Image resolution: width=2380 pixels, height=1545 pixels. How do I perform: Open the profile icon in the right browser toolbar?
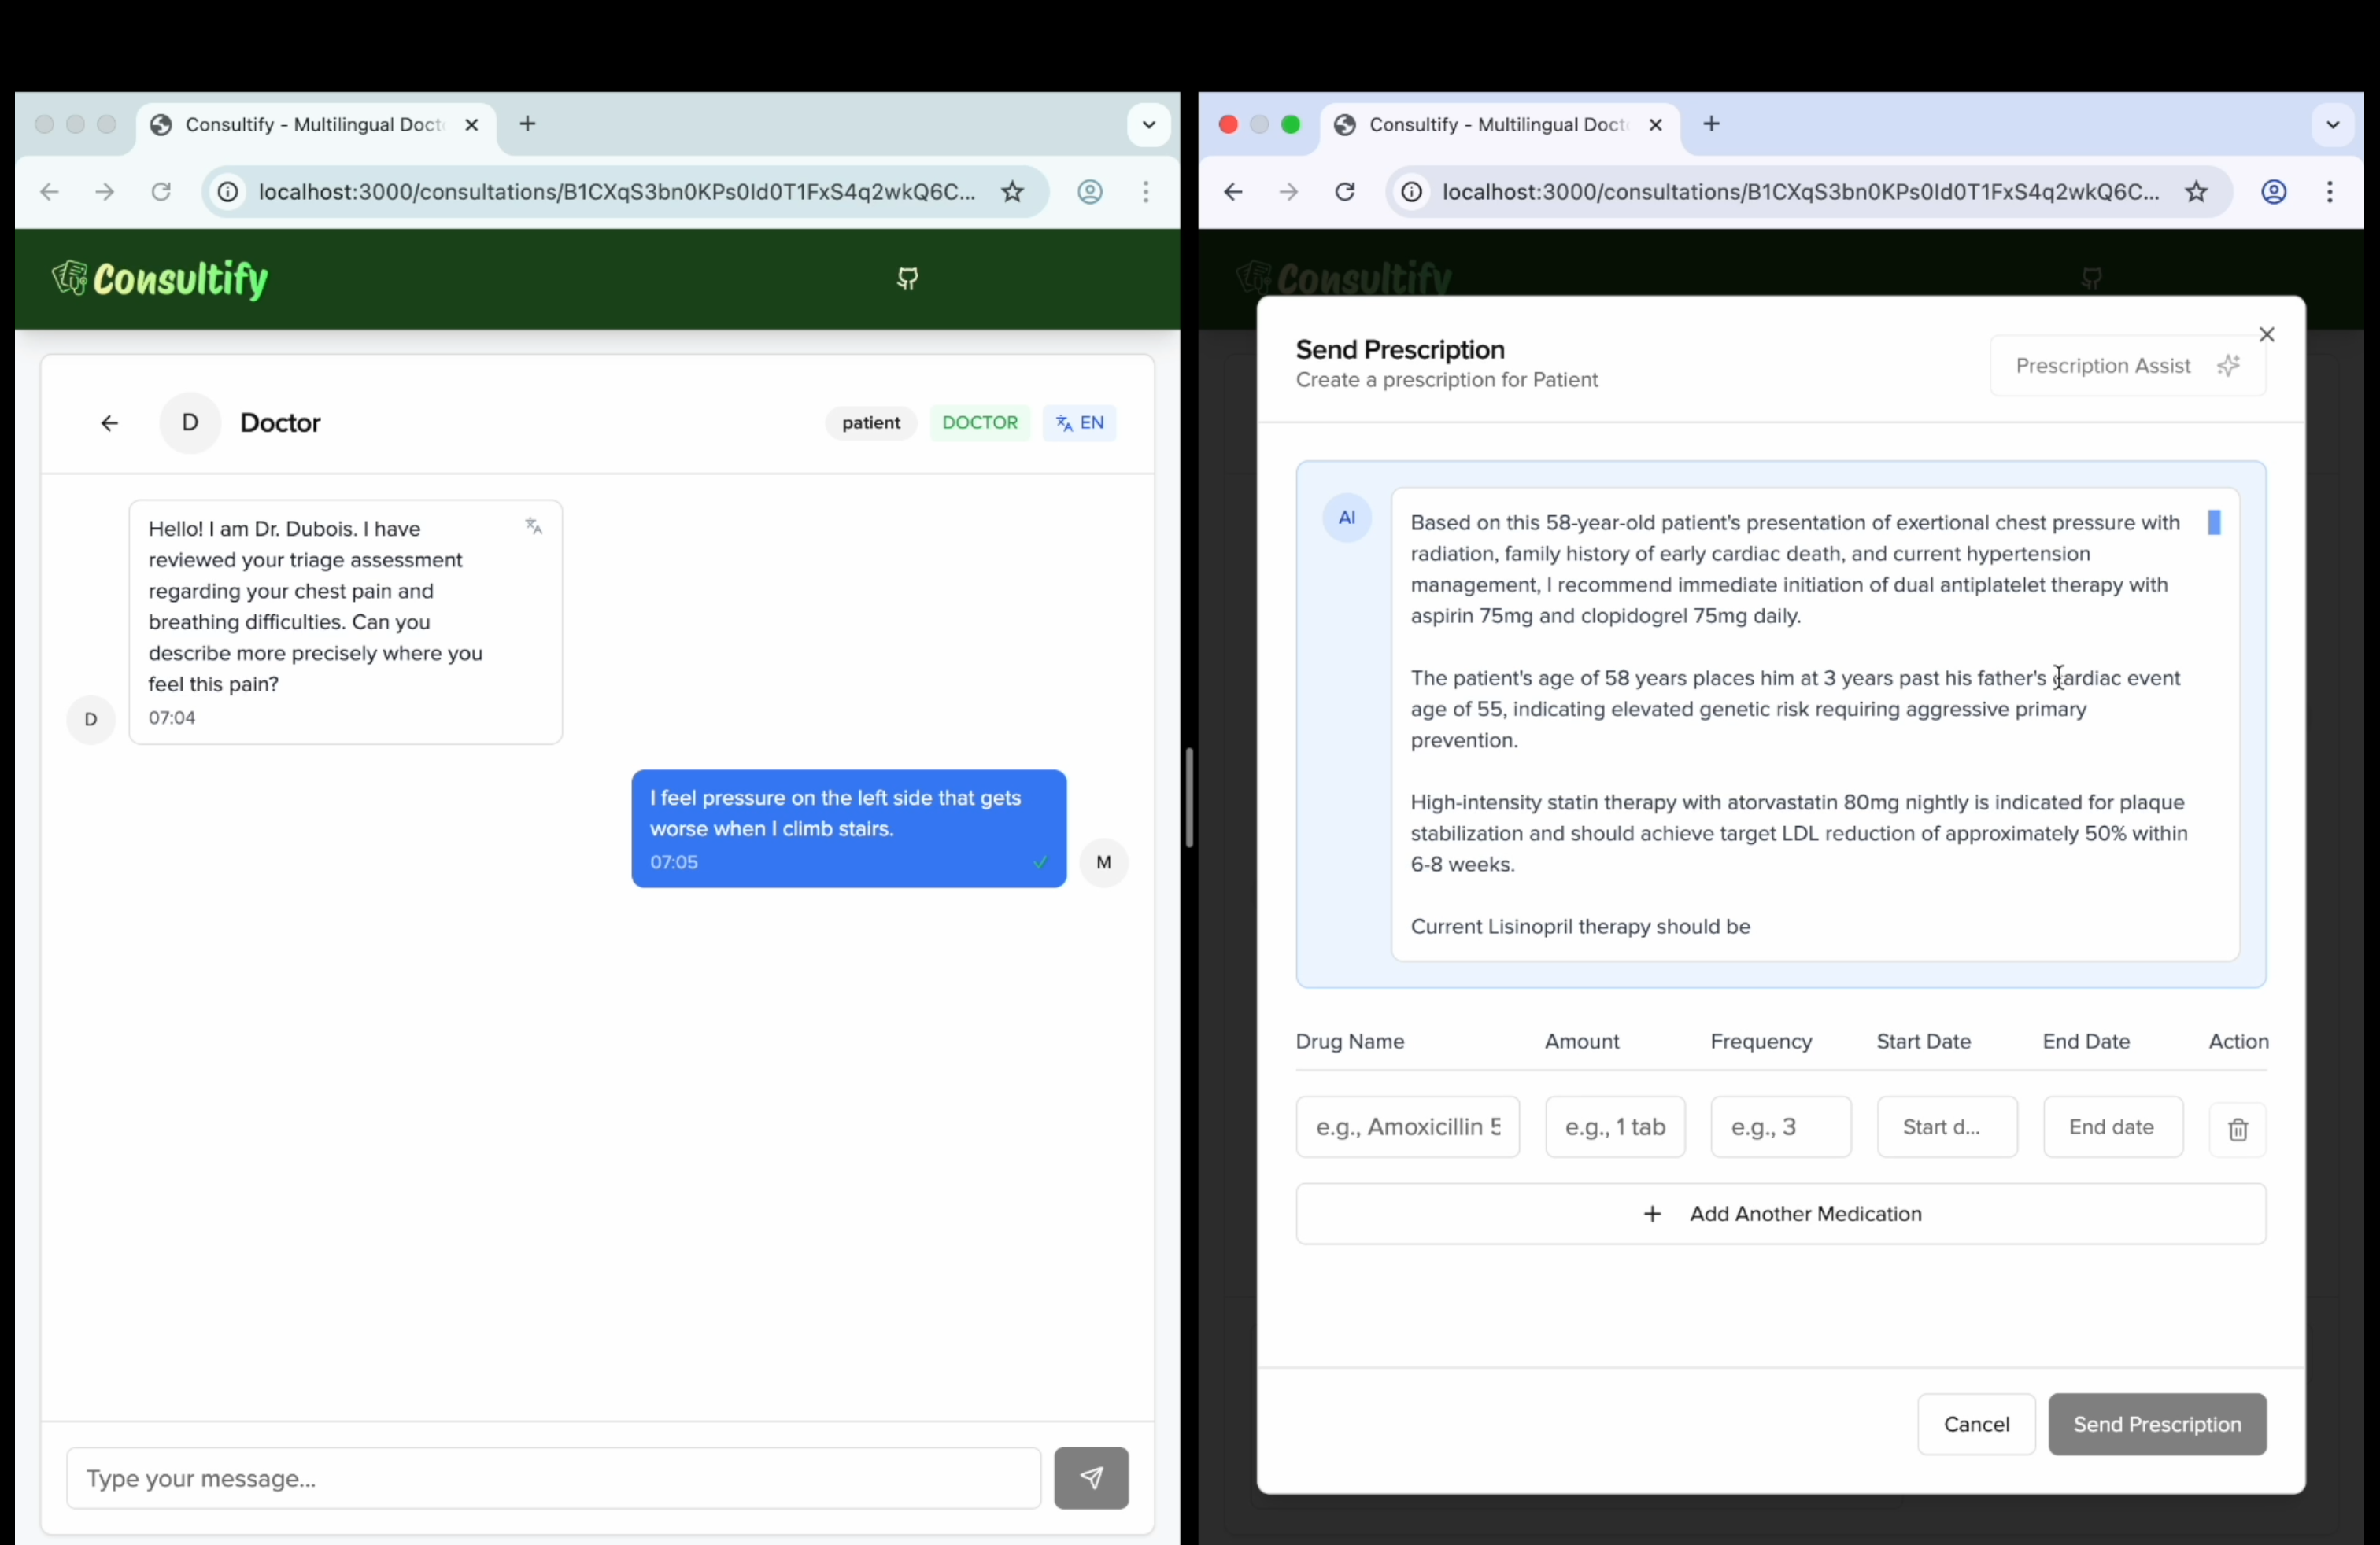[2273, 192]
